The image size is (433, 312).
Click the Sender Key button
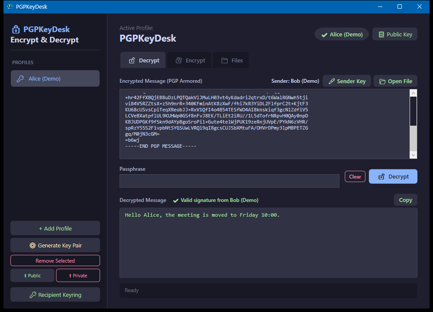[346, 81]
